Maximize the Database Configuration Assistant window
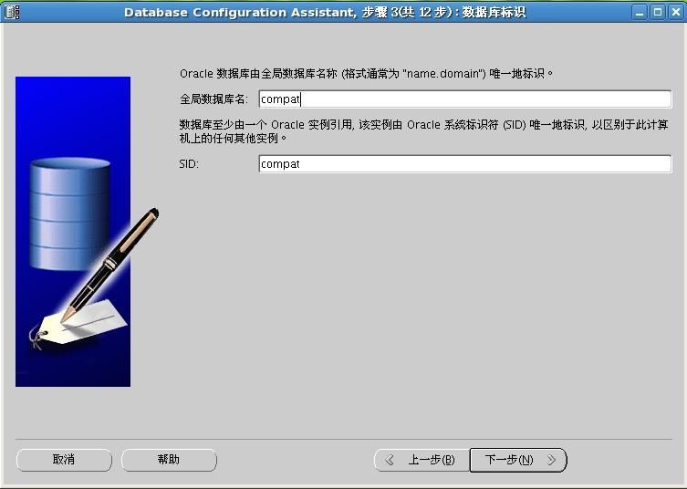This screenshot has height=489, width=687. (658, 12)
